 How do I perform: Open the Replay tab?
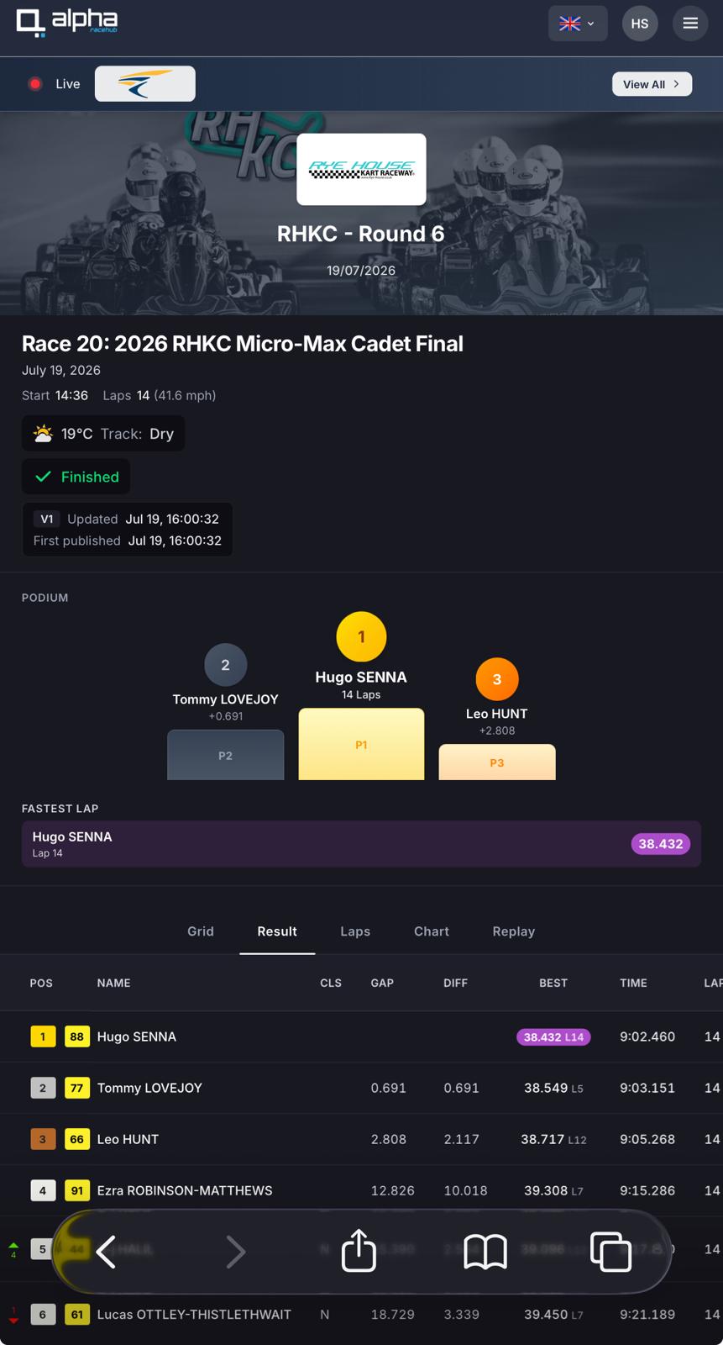[x=514, y=931]
